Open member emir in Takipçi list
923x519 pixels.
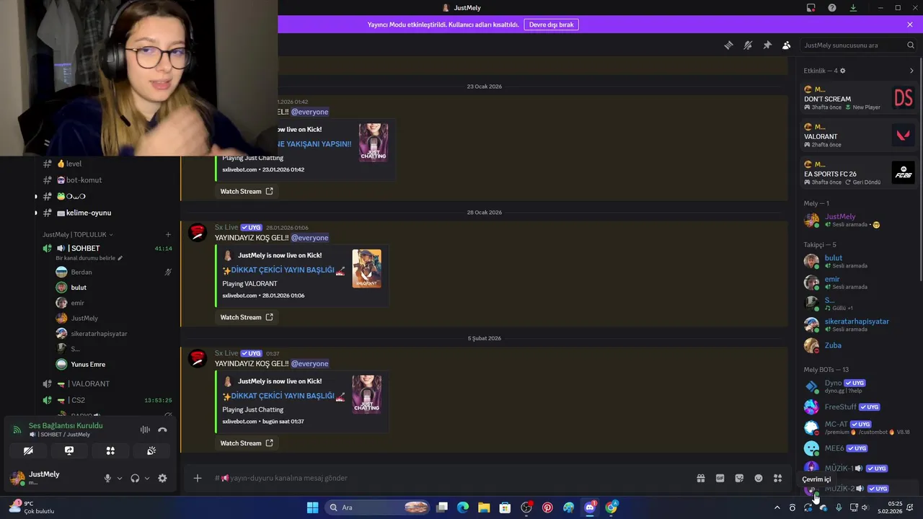[858, 283]
